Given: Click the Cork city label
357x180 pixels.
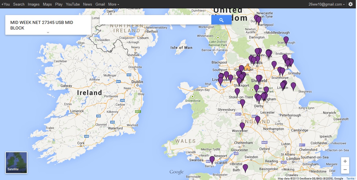Looking at the screenshot, I should click(81, 143).
